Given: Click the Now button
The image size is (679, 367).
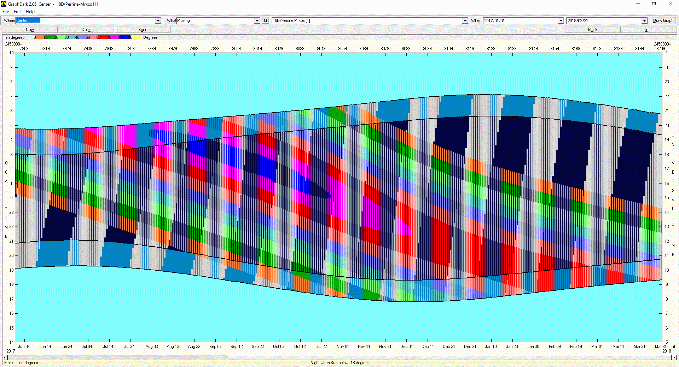Looking at the screenshot, I should 30,30.
